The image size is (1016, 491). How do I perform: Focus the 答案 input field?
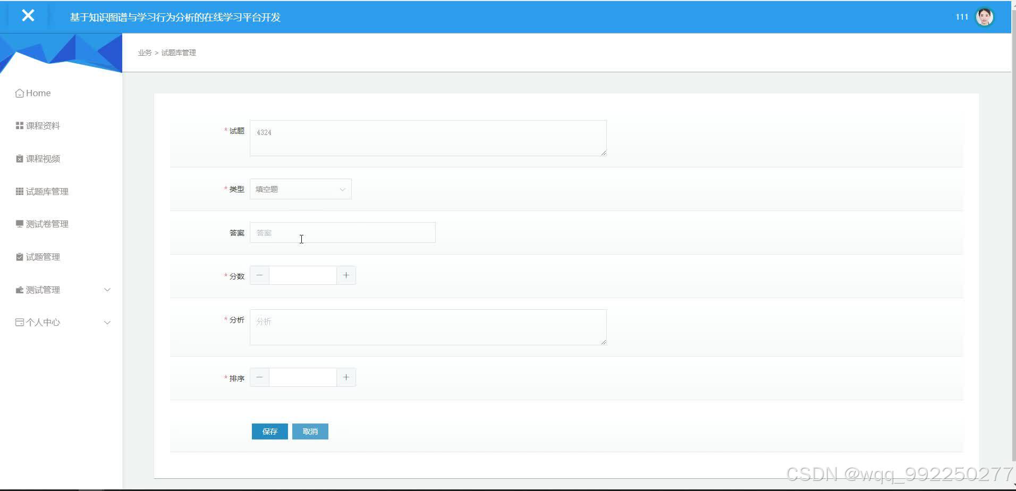coord(343,233)
